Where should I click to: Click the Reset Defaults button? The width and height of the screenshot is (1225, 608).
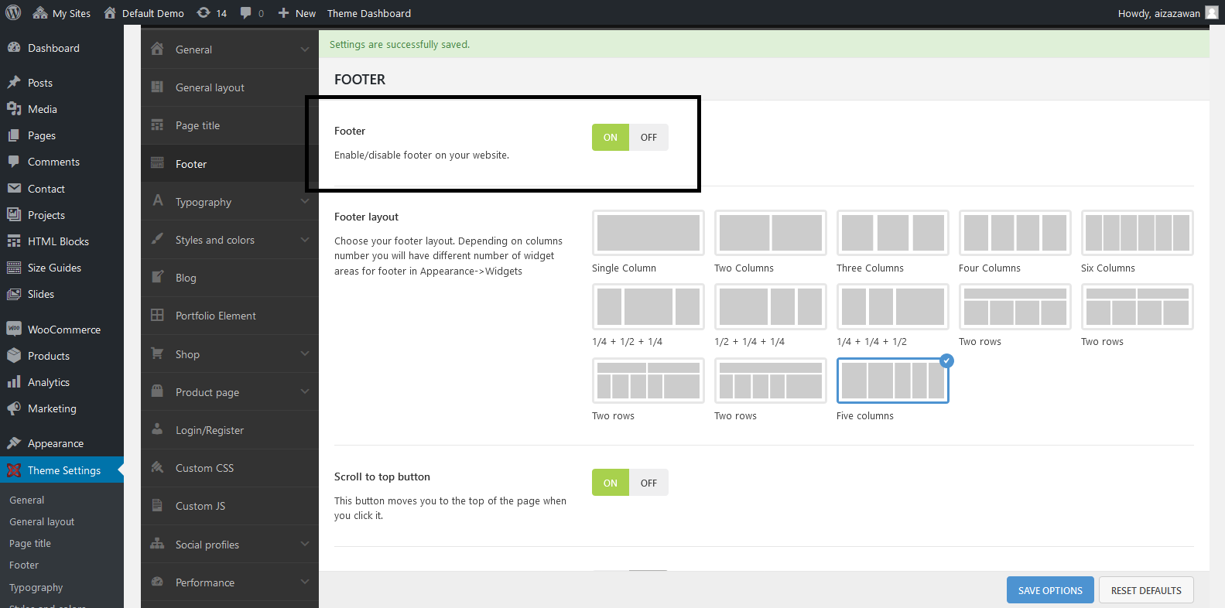coord(1146,590)
